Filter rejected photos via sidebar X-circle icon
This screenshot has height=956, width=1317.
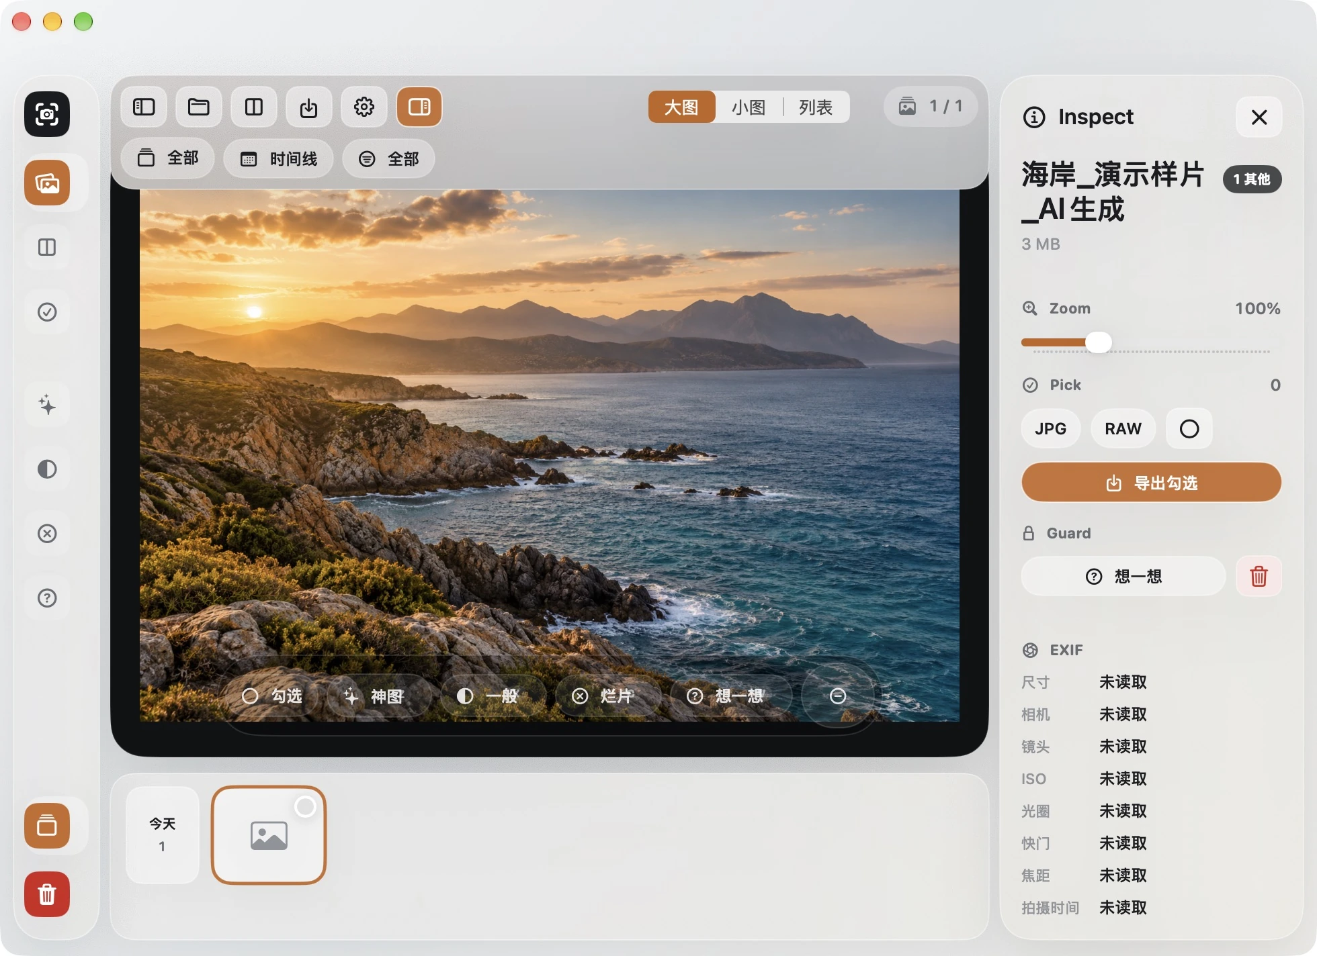(47, 533)
